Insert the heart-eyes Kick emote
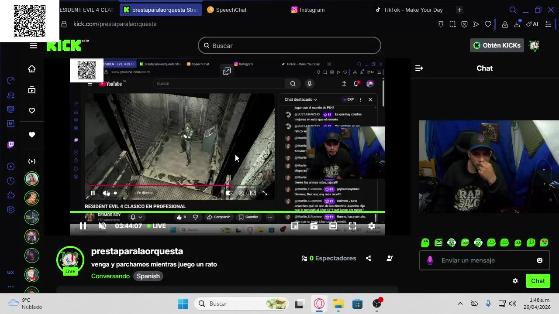The height and width of the screenshot is (314, 559). (544, 242)
